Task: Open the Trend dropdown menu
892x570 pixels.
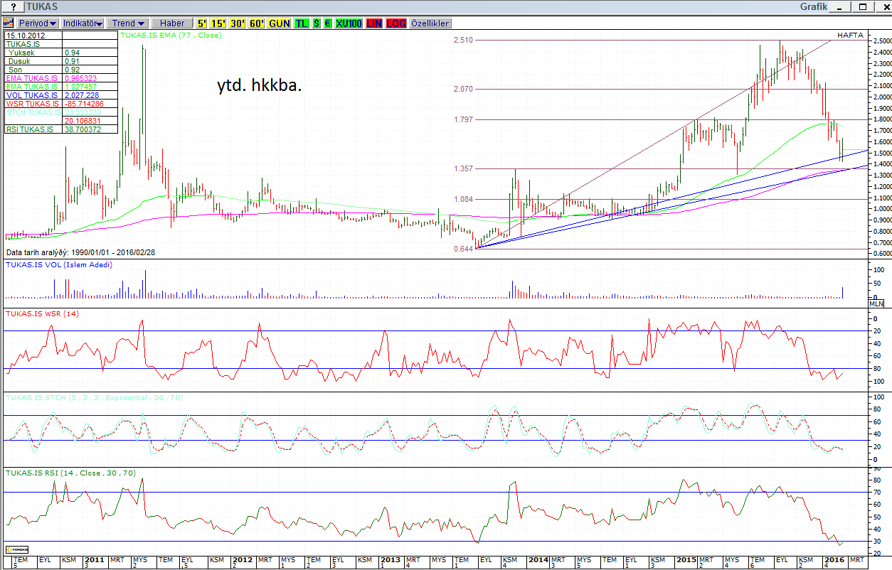Action: pyautogui.click(x=127, y=23)
